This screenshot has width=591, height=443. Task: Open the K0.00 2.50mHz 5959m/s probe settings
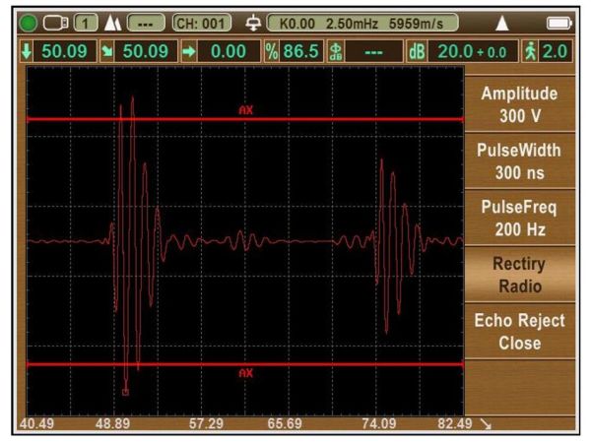[x=362, y=24]
